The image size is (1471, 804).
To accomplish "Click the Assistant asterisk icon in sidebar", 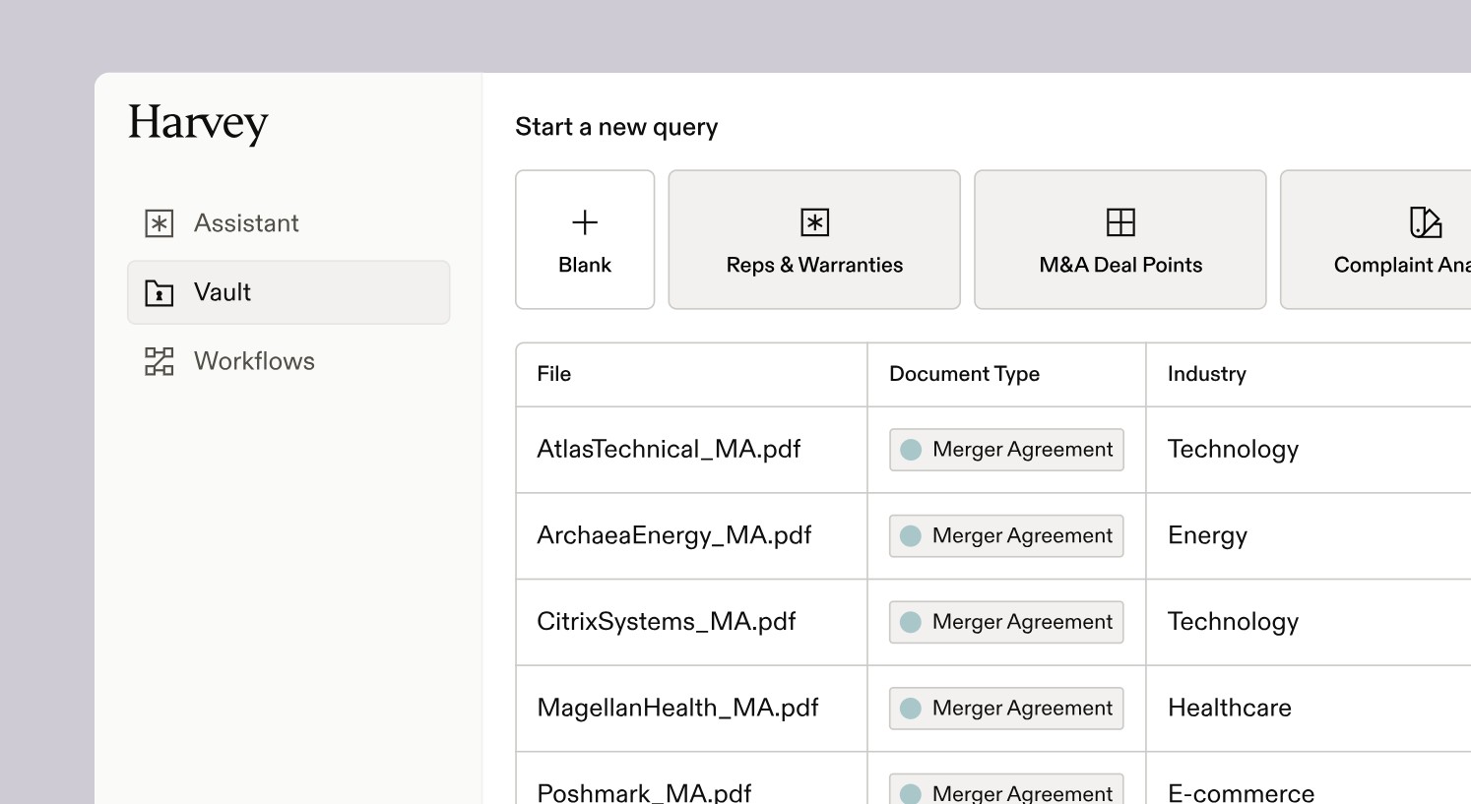I will [160, 223].
